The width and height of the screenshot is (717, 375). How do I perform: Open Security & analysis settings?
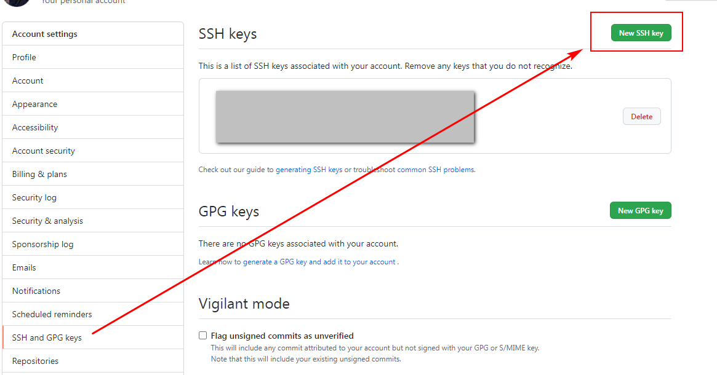93,221
